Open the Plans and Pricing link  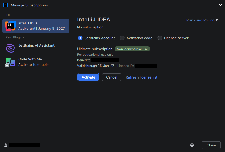point(200,20)
